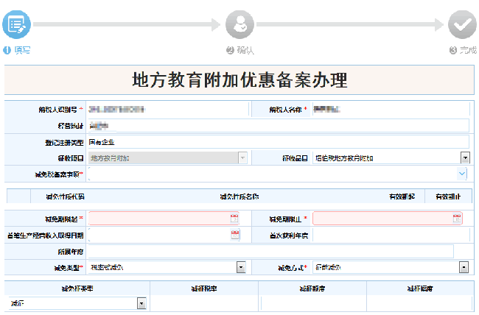Expand the 征收品目 dropdown

pyautogui.click(x=465, y=157)
